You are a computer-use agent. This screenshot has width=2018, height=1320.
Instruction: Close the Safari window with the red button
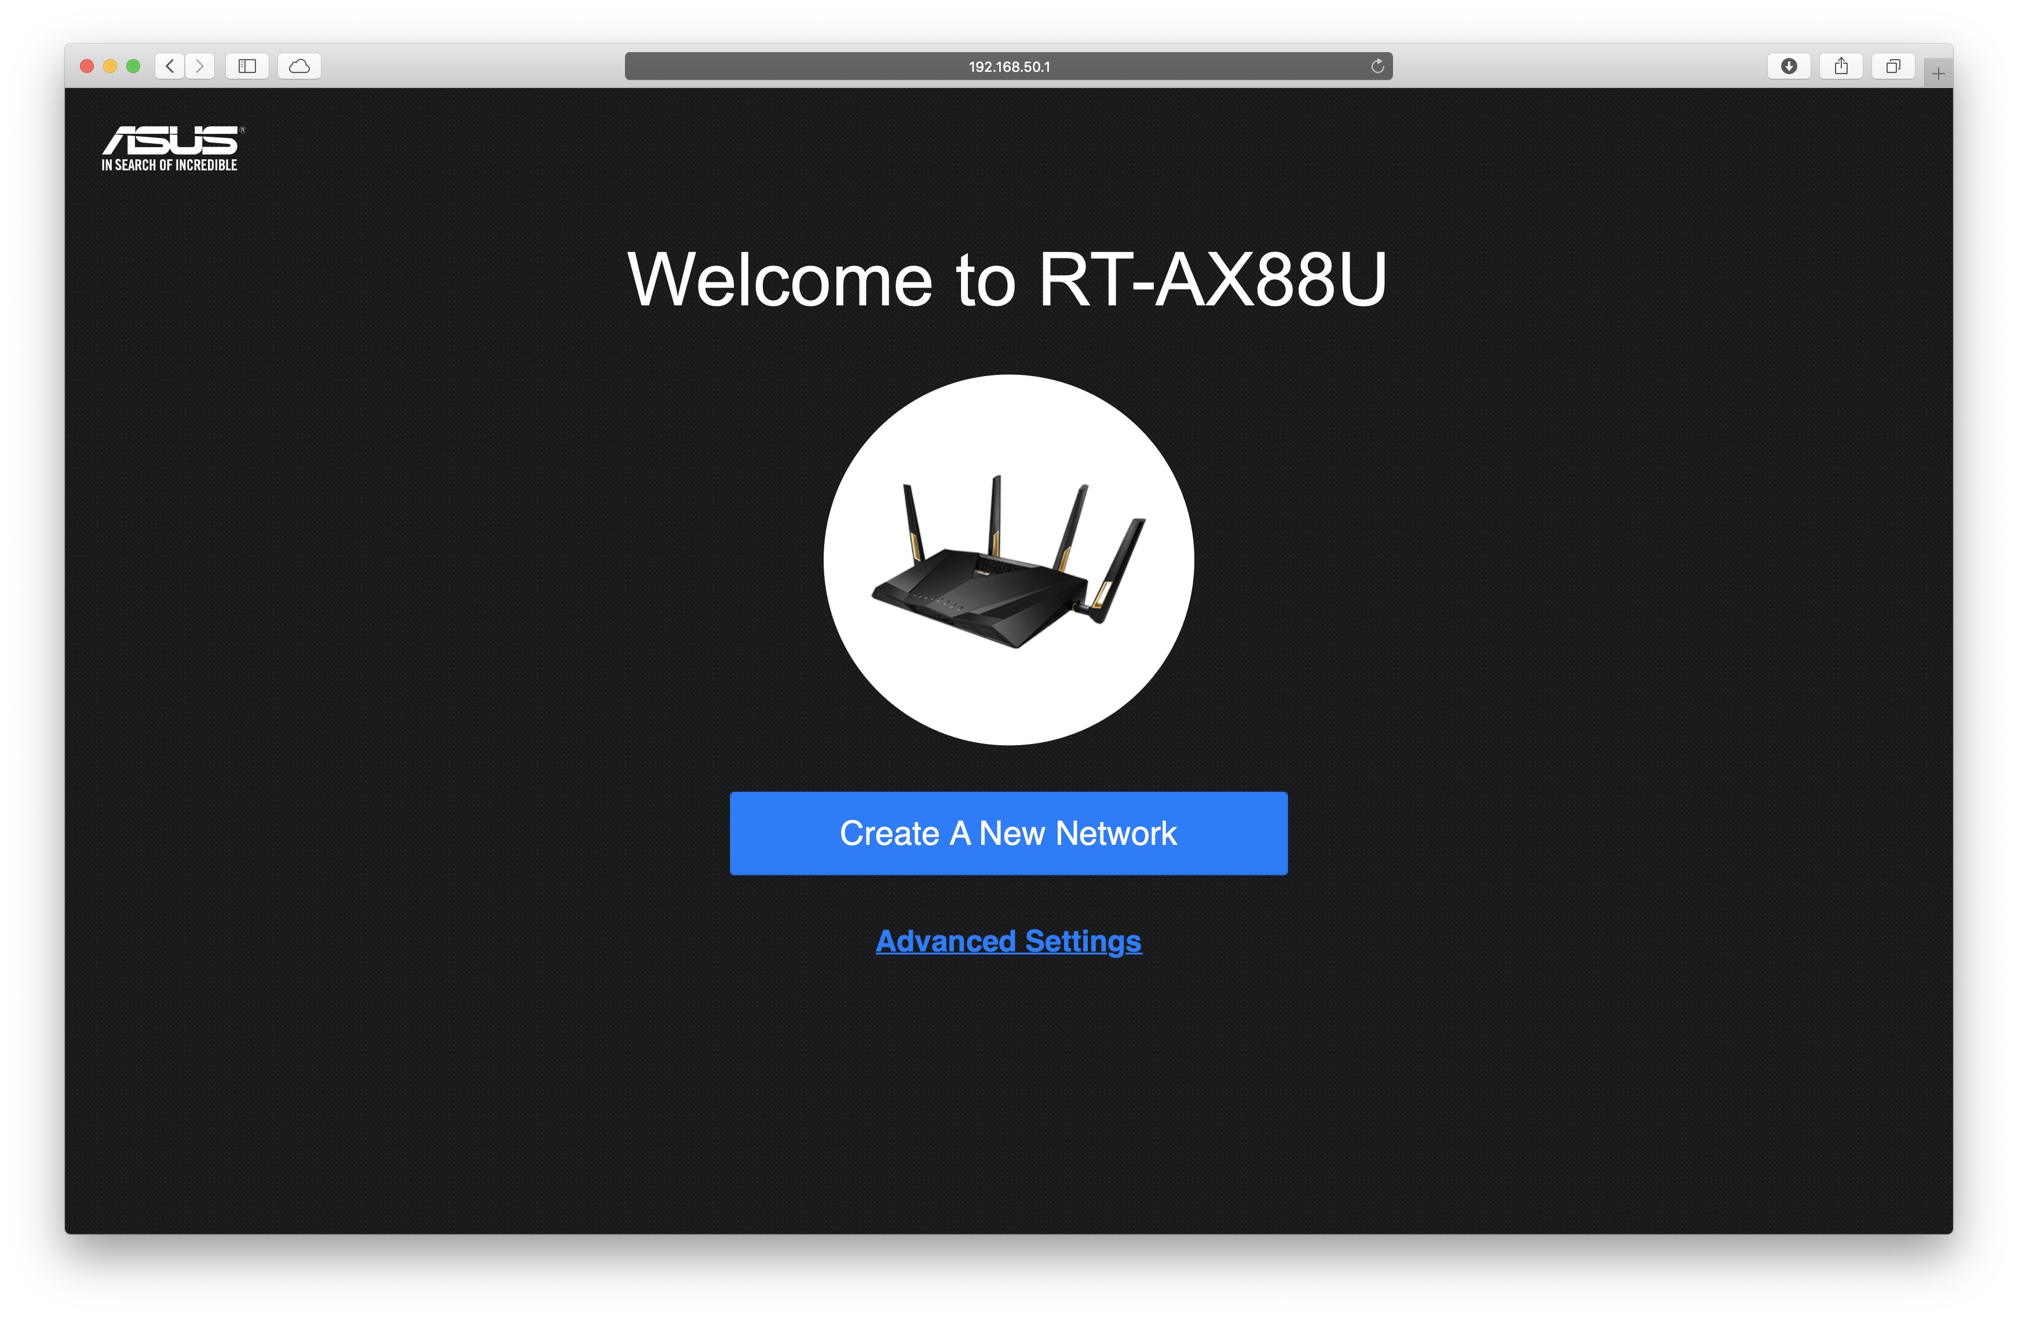click(86, 66)
